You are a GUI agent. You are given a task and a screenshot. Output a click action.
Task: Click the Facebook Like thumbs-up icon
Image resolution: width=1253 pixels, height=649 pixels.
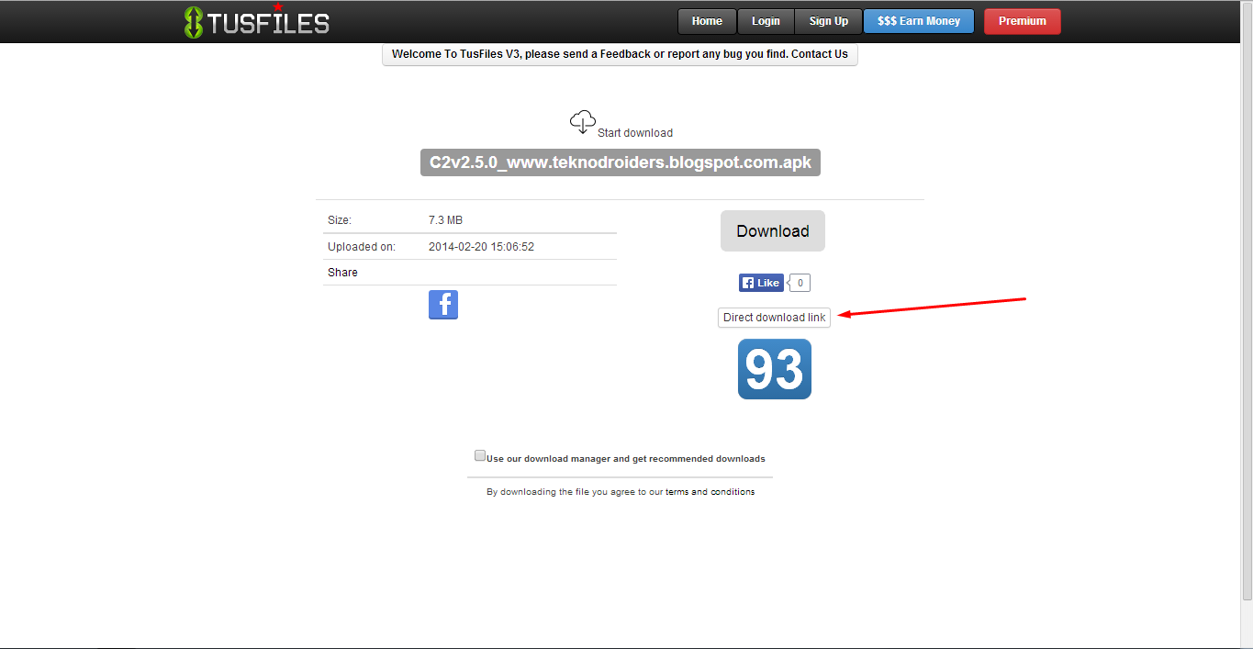click(x=746, y=282)
